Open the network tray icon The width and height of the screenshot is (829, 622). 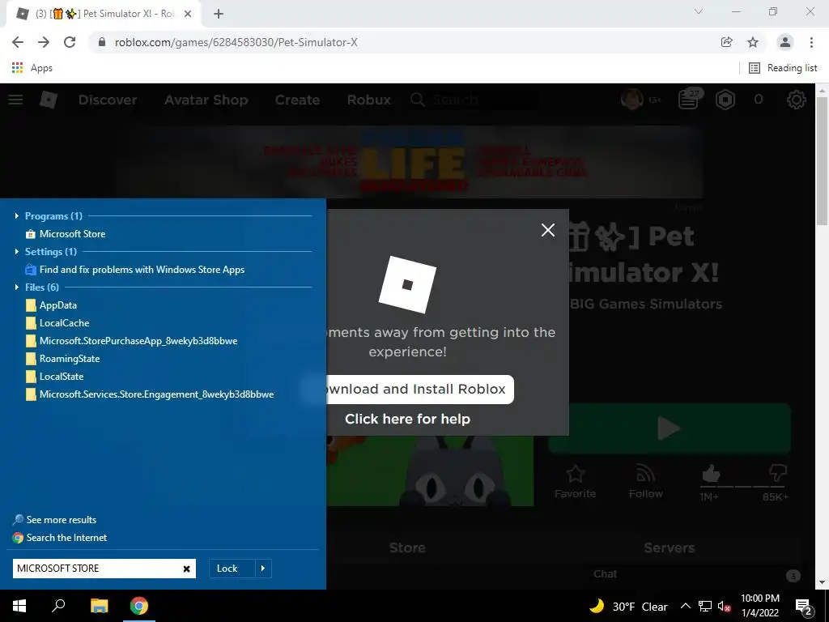[705, 606]
